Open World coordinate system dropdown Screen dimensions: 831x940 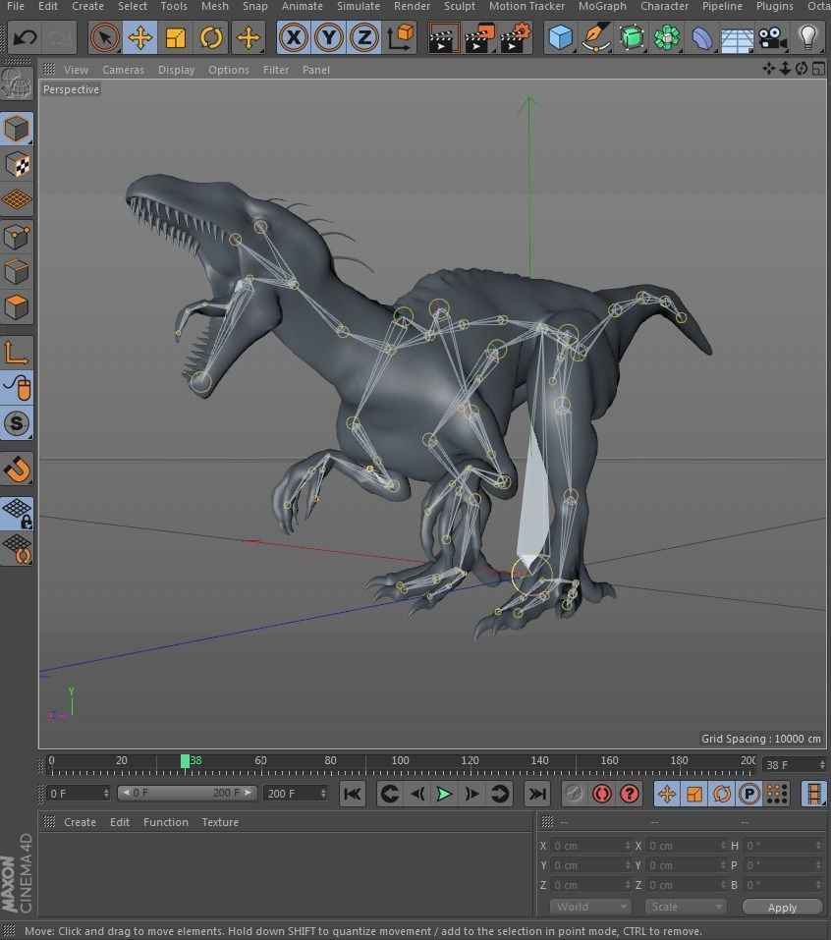(590, 907)
